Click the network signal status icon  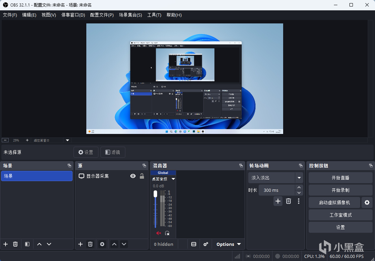tap(237, 257)
